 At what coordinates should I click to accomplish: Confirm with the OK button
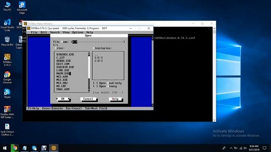[x=63, y=99]
